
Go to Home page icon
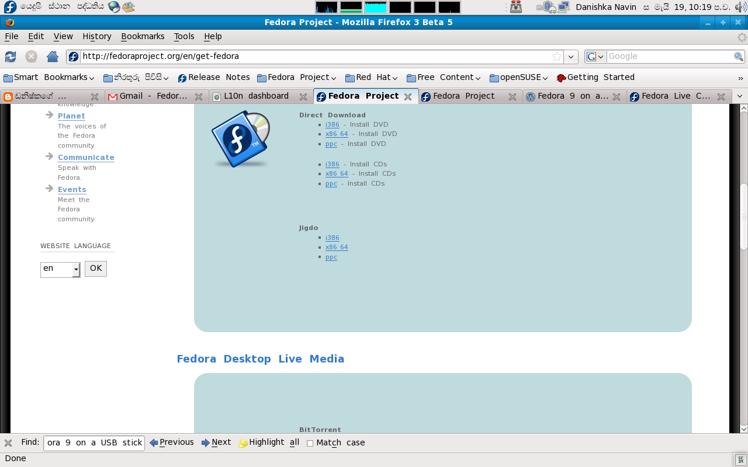tap(53, 57)
